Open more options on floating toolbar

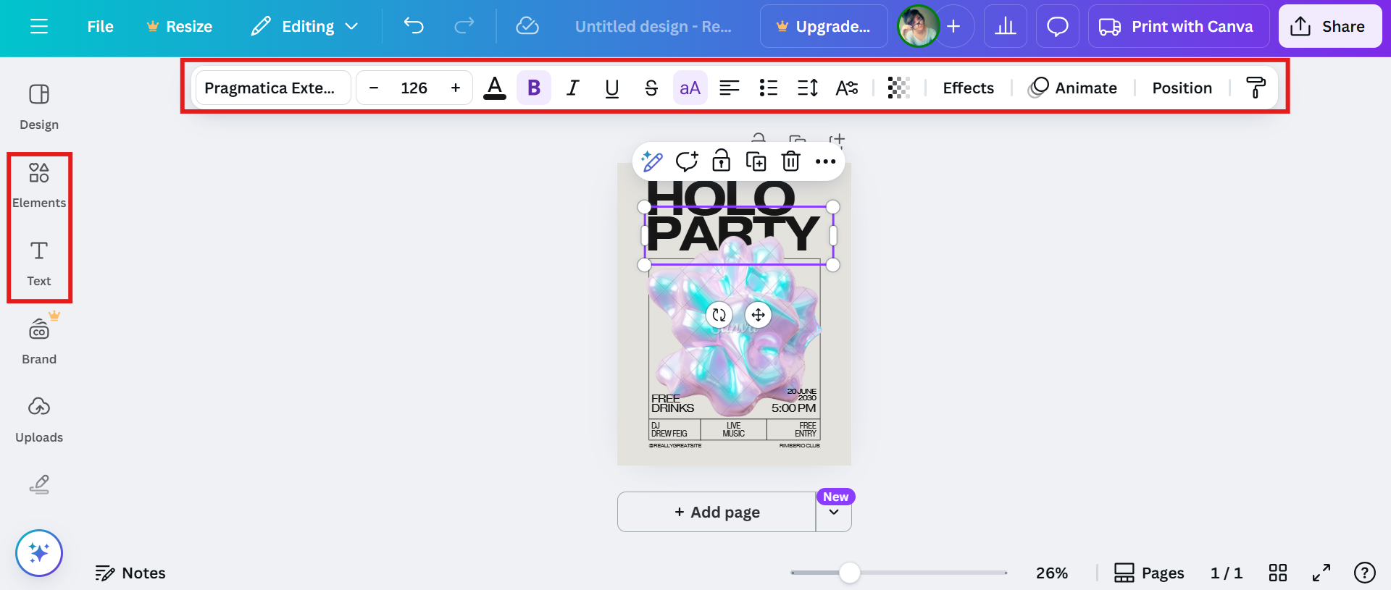click(x=826, y=161)
